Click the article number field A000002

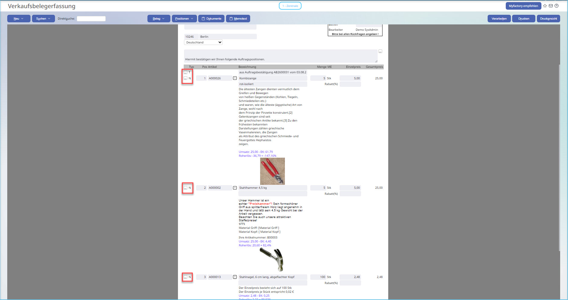click(x=220, y=188)
